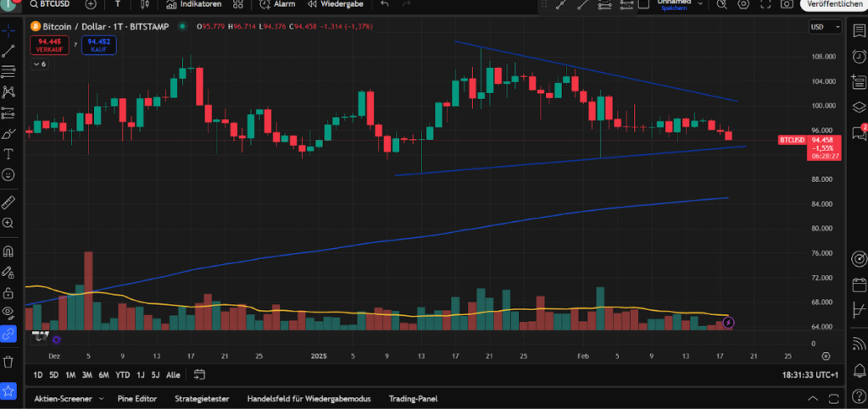Open the text annotation tool
Screen dimensions: 868x409
(8, 154)
